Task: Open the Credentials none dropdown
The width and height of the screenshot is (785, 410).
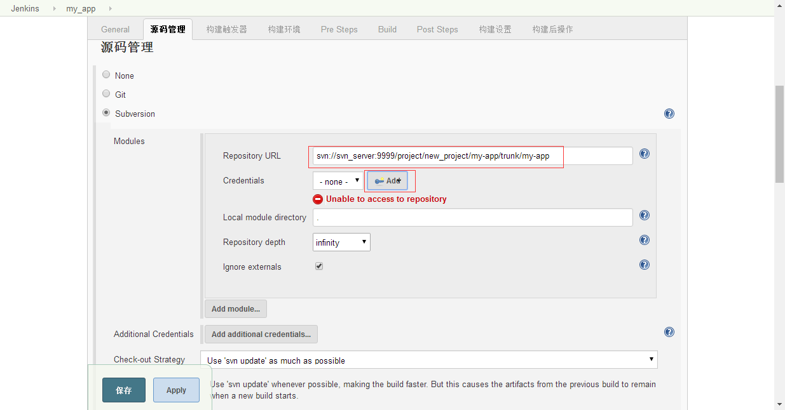Action: (x=338, y=181)
